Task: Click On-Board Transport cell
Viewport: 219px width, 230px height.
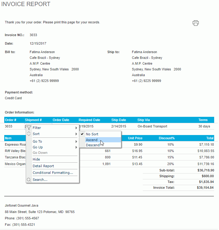Action: (x=152, y=126)
